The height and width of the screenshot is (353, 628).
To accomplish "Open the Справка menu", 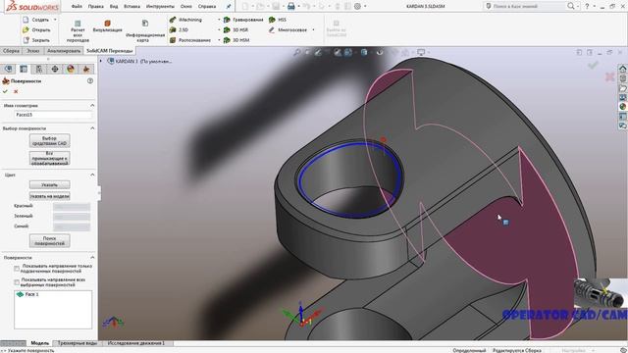I will pyautogui.click(x=207, y=7).
